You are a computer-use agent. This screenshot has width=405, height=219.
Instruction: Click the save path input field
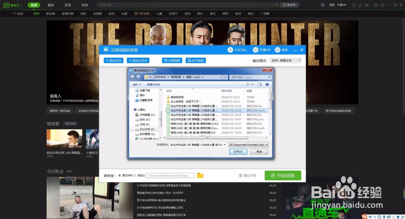tap(170, 175)
